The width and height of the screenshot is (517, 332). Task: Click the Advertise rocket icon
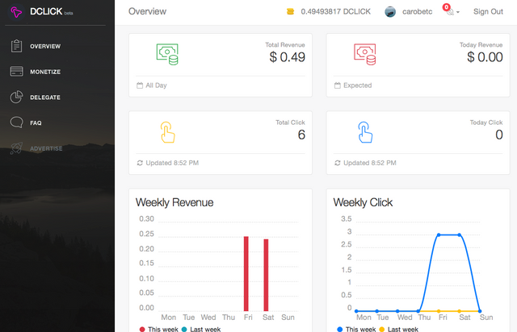[16, 148]
